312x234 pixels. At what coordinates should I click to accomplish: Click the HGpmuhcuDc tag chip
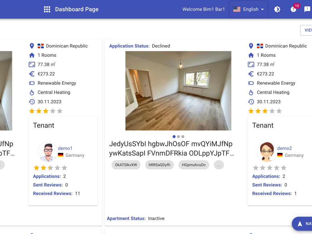(194, 165)
